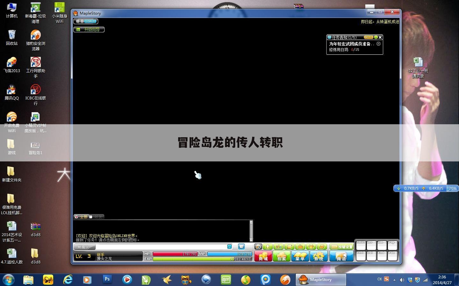Open the 腾讯QQ desktop shortcut
459x286 pixels.
(12, 92)
